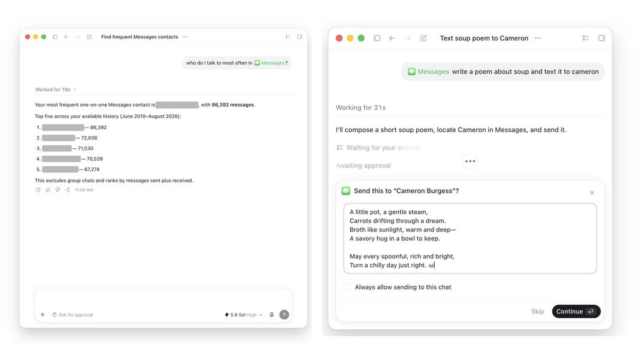
Task: Click the 'Text soup poem to Cameron' title
Action: coord(484,38)
